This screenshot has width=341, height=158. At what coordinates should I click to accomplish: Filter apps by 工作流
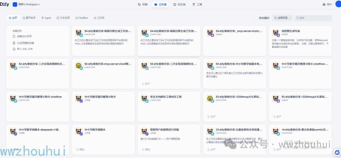pos(99,18)
